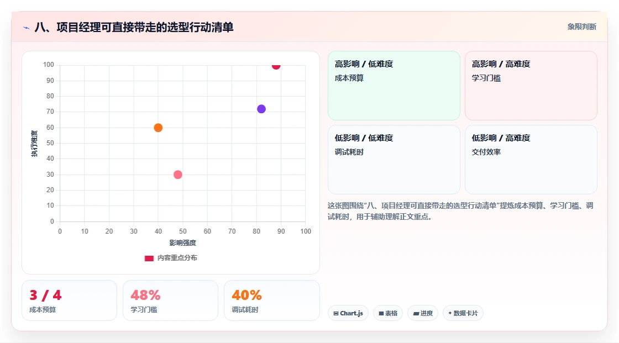This screenshot has width=619, height=343.
Task: Click the description paragraph starting 这张图围绕
Action: pyautogui.click(x=460, y=211)
